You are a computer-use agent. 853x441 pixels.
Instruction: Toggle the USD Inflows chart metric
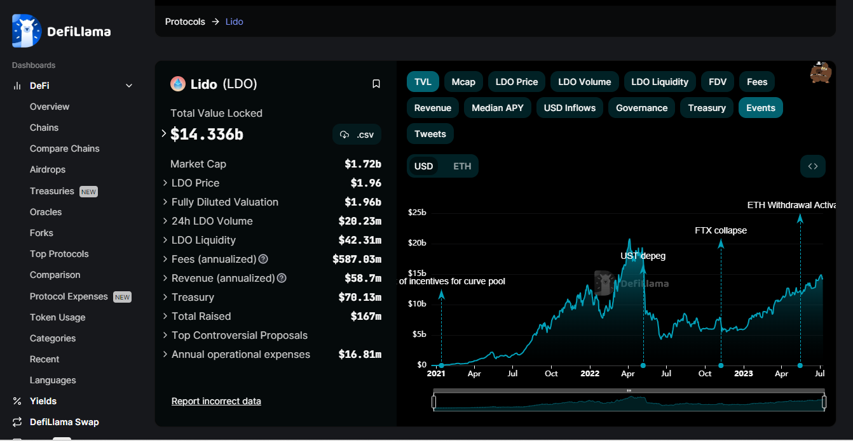(570, 108)
